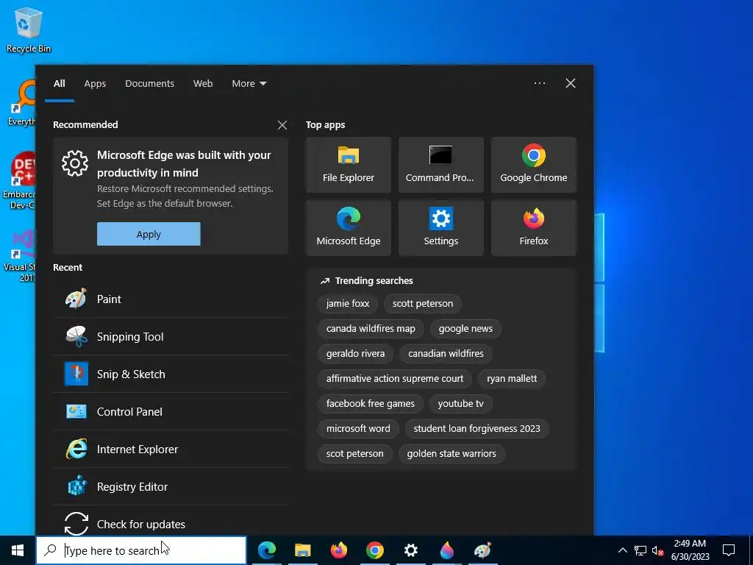Open the notification center icon

pyautogui.click(x=729, y=550)
